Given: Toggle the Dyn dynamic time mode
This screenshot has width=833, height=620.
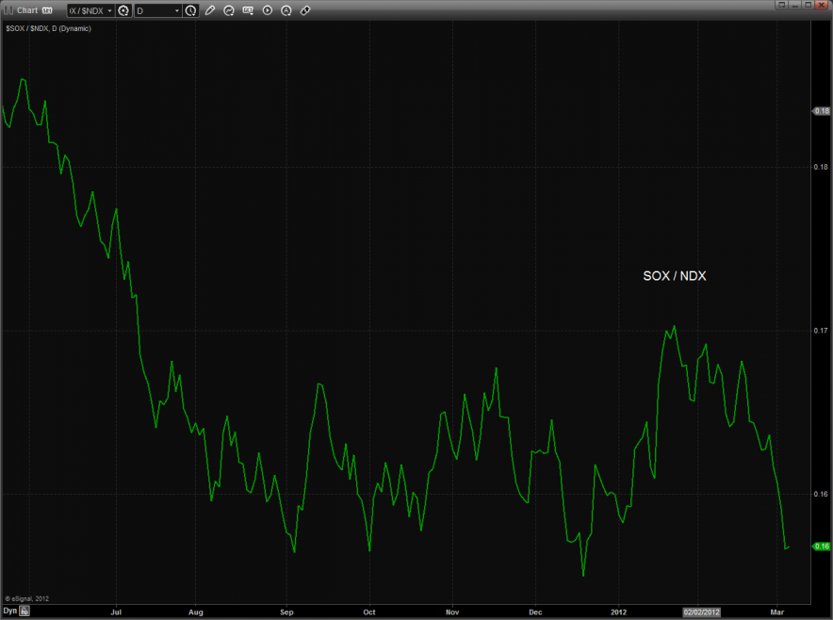Looking at the screenshot, I should pyautogui.click(x=9, y=611).
